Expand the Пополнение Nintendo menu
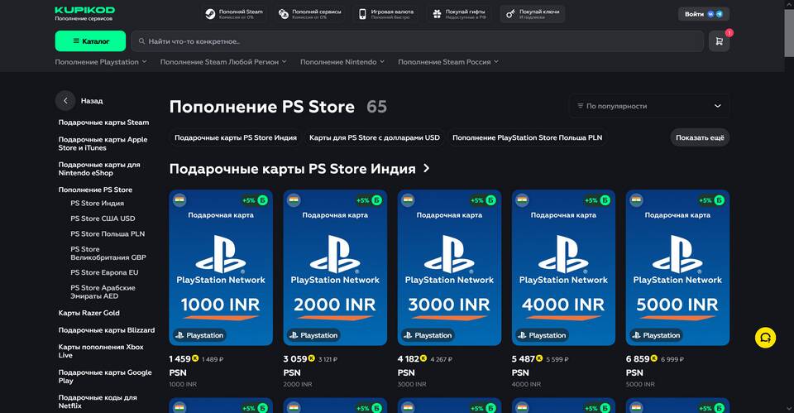The width and height of the screenshot is (794, 413). [342, 62]
